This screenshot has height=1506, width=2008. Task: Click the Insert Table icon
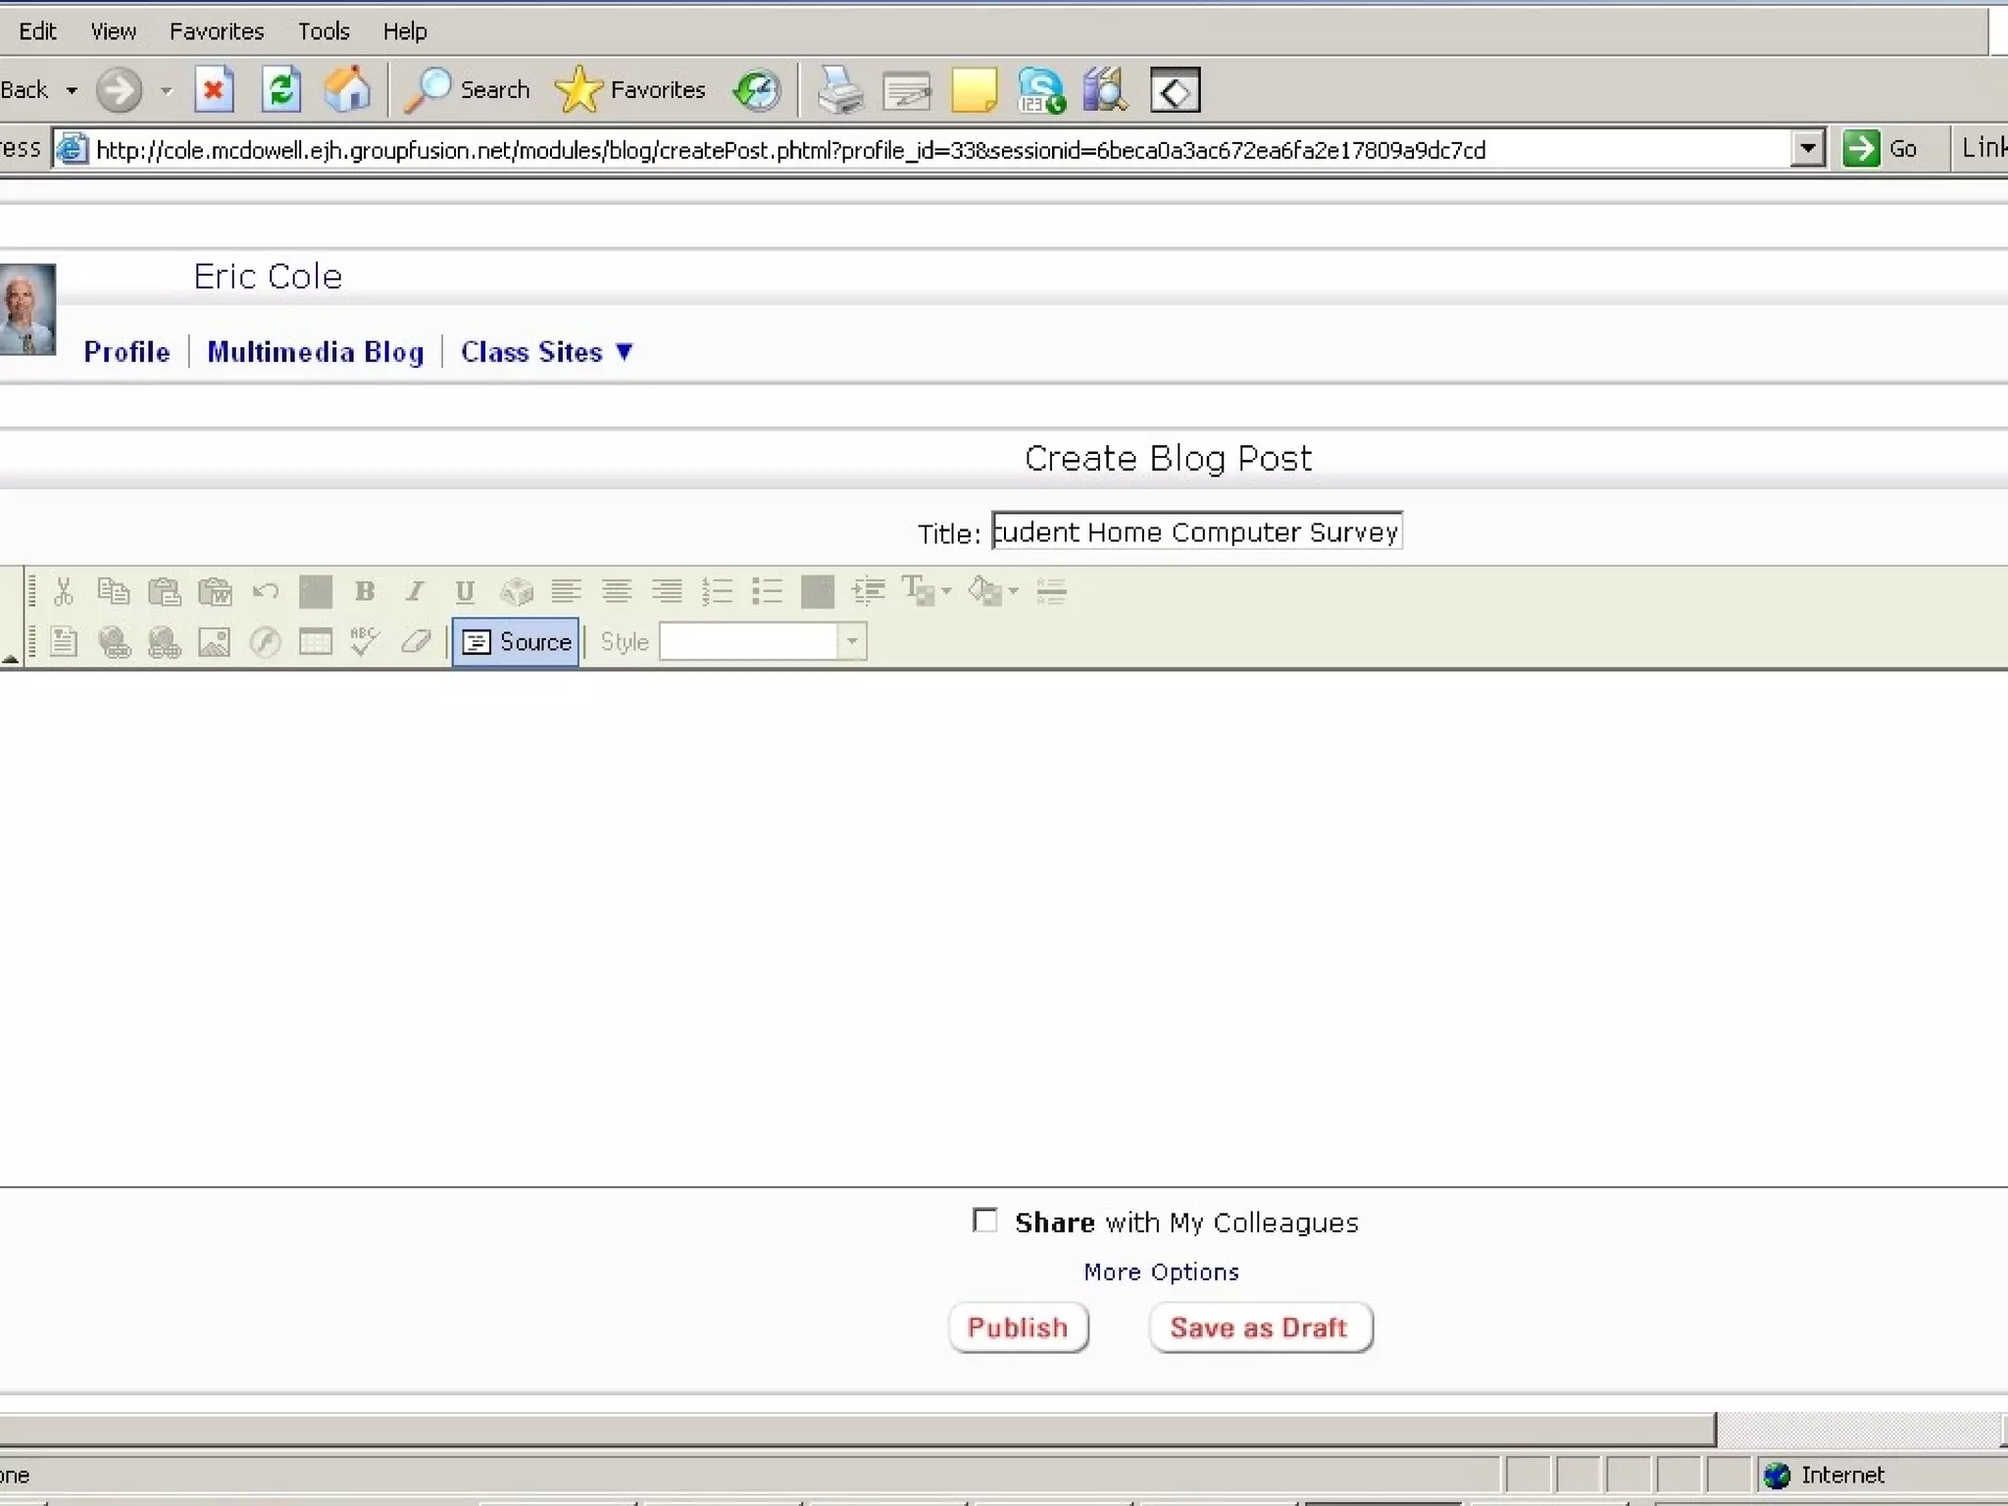point(315,642)
